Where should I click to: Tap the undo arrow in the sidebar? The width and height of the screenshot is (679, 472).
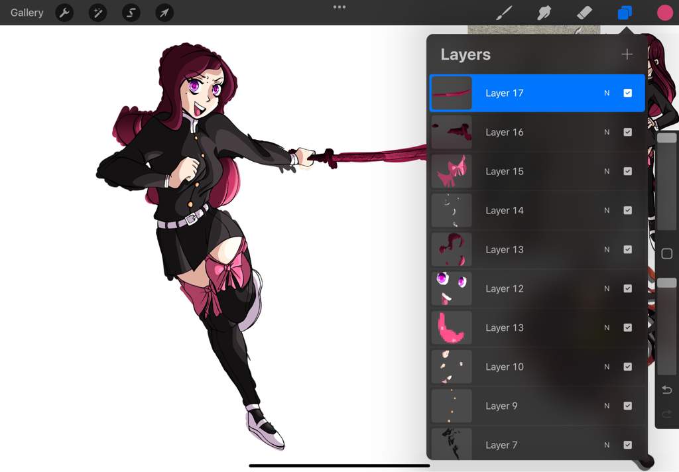pyautogui.click(x=667, y=390)
